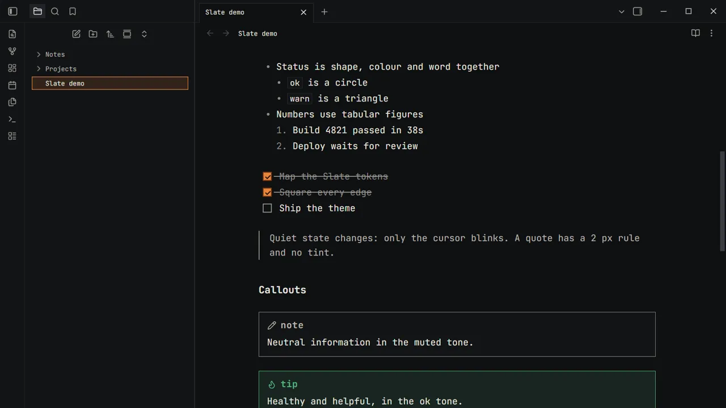Open the search panel

55,11
